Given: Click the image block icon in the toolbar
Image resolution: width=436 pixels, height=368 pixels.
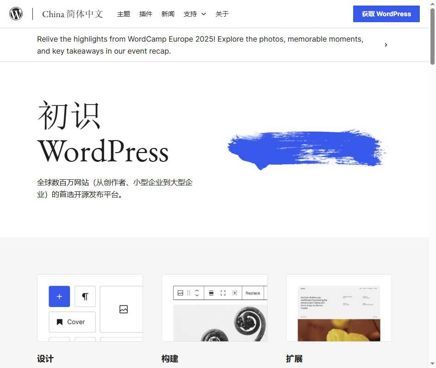Looking at the screenshot, I should [x=181, y=293].
